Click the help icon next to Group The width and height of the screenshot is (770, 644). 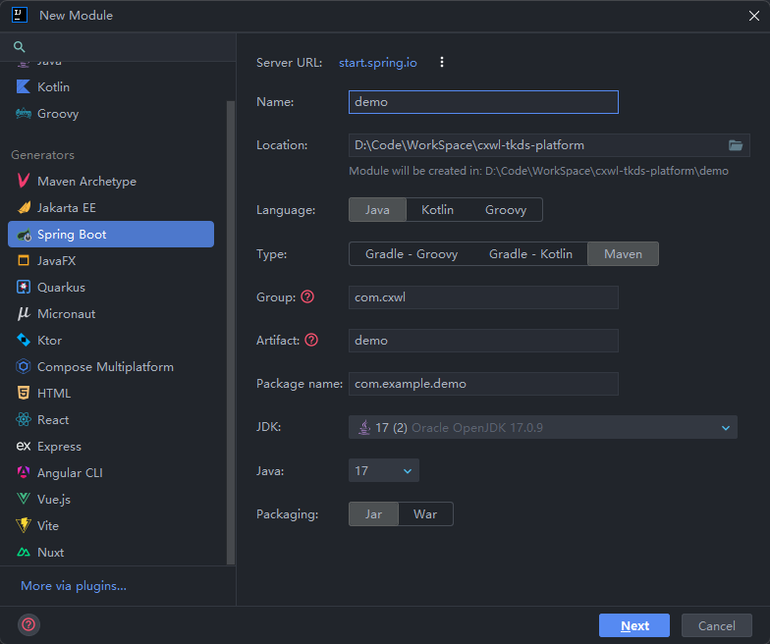click(x=307, y=296)
